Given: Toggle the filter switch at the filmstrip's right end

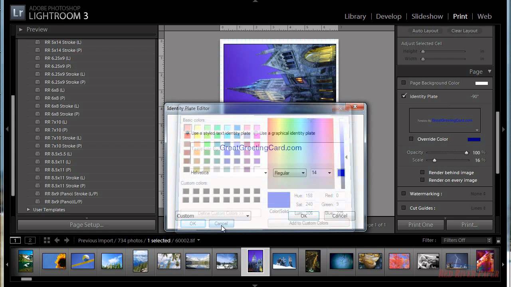Looking at the screenshot, I should pos(498,240).
